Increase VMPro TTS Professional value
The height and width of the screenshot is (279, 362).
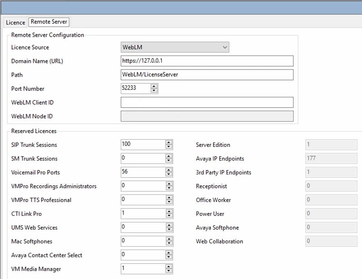tap(169, 198)
